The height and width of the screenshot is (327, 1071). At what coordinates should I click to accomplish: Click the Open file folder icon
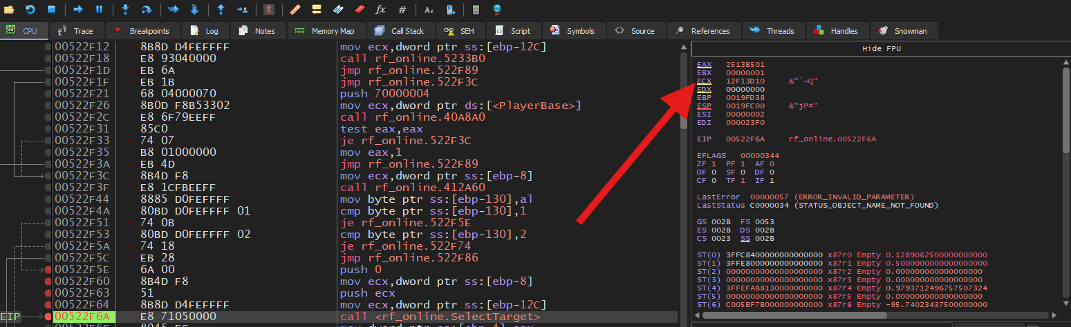pyautogui.click(x=10, y=10)
